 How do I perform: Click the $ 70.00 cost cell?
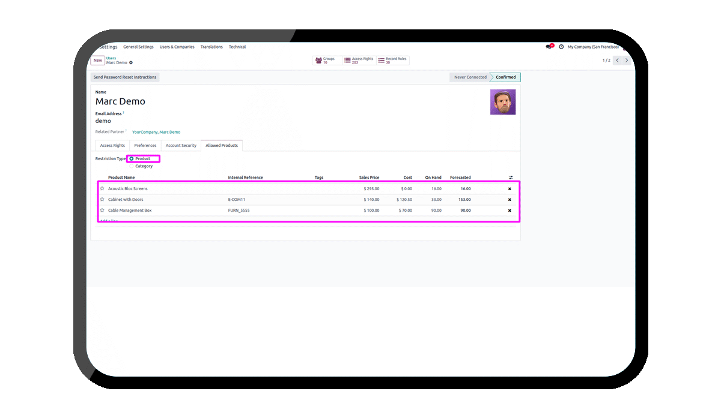[406, 210]
